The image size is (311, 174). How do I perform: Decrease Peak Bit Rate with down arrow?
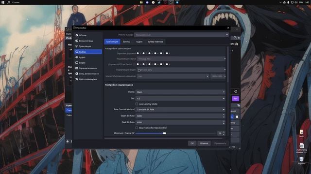coord(224,124)
